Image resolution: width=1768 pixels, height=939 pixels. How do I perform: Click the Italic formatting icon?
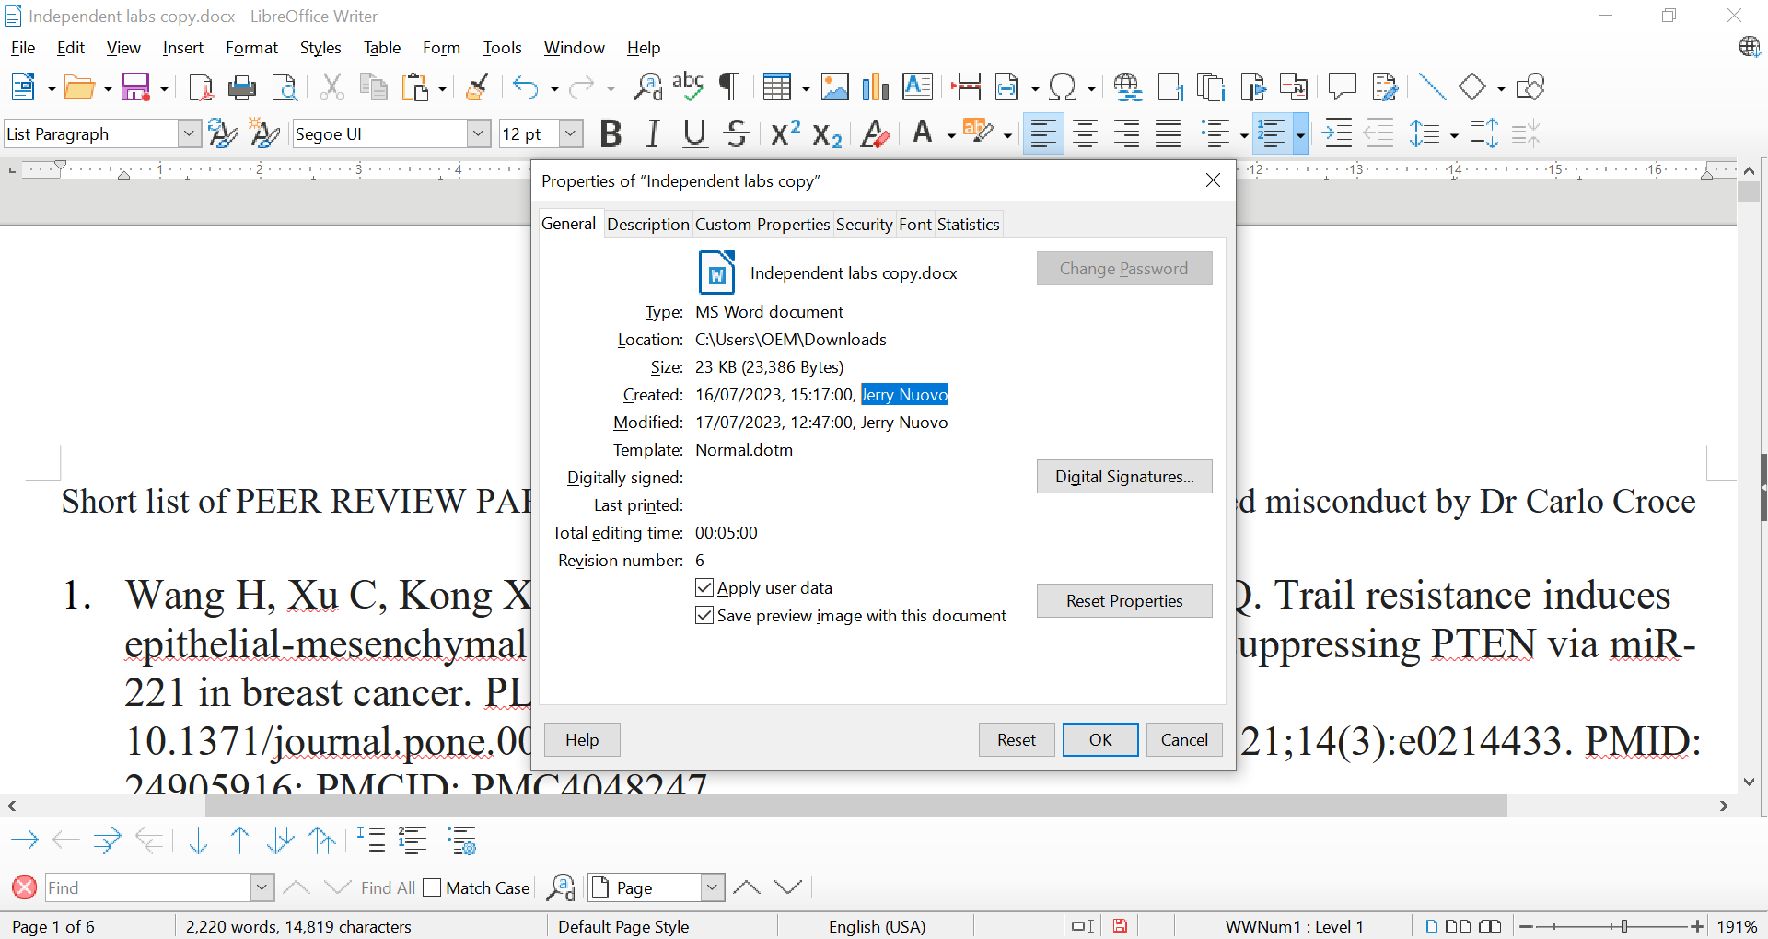pyautogui.click(x=652, y=134)
